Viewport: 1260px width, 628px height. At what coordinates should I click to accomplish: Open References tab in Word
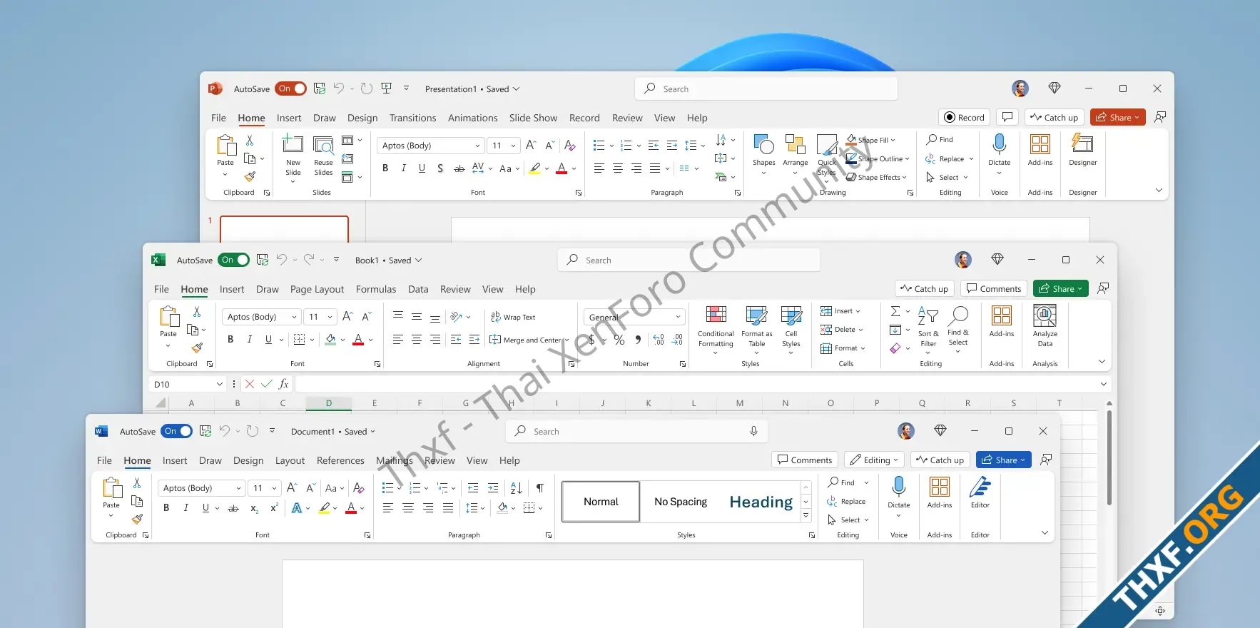tap(340, 460)
